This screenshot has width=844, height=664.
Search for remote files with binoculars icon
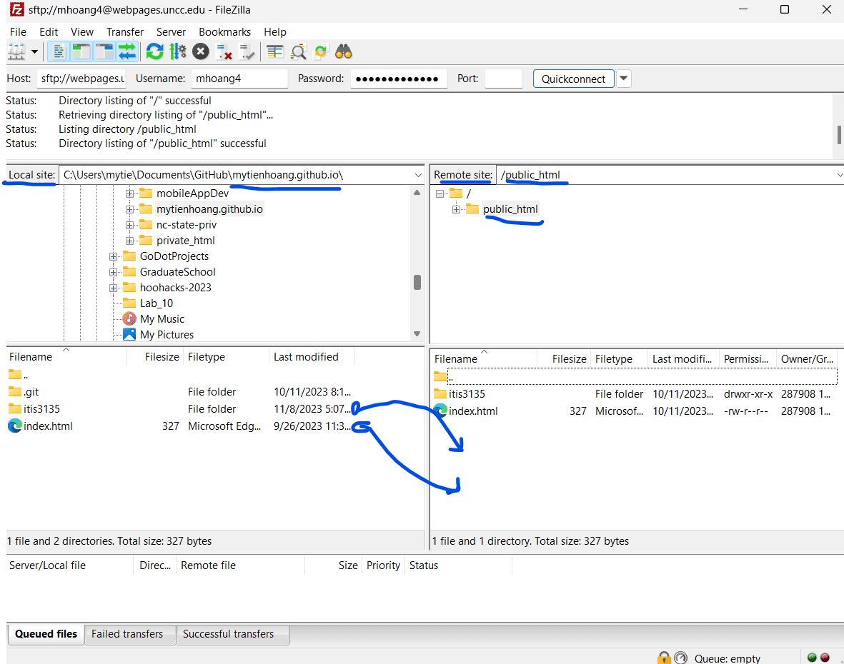point(344,51)
